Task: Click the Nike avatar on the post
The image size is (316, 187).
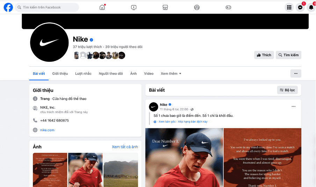Action: (x=153, y=107)
